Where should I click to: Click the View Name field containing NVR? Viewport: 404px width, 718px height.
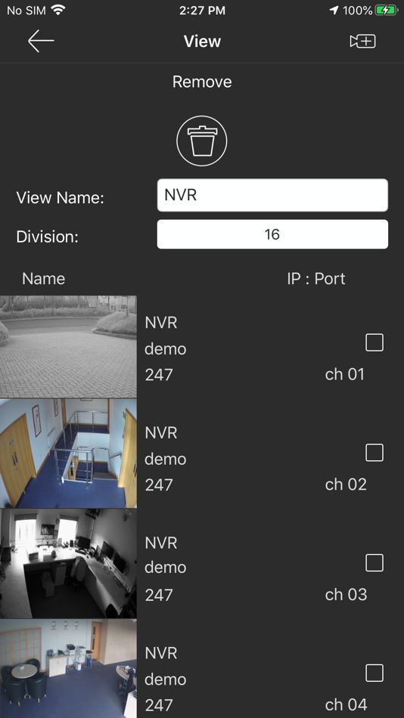(x=272, y=195)
